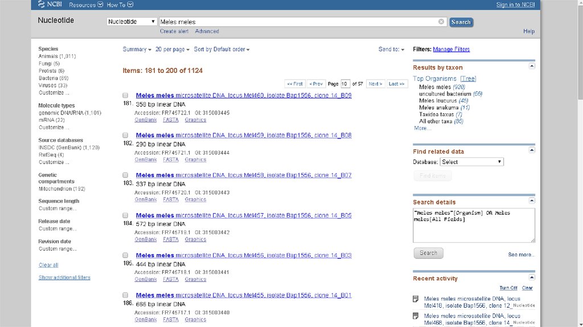Click document icon beside Mel418 recent activity

point(416,299)
